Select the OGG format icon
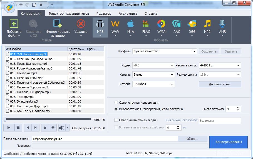Screen dimensions: 253x159 click(192, 24)
